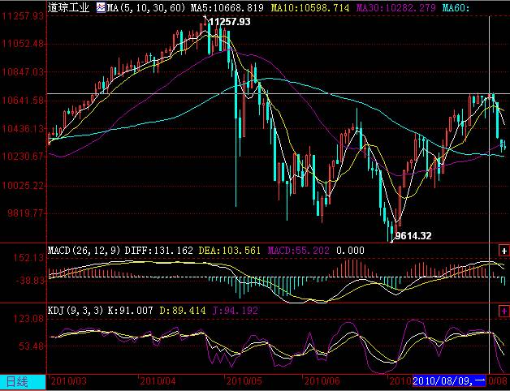The height and width of the screenshot is (391, 510).
Task: Click the 道琼工业 stock title
Action: pos(68,7)
